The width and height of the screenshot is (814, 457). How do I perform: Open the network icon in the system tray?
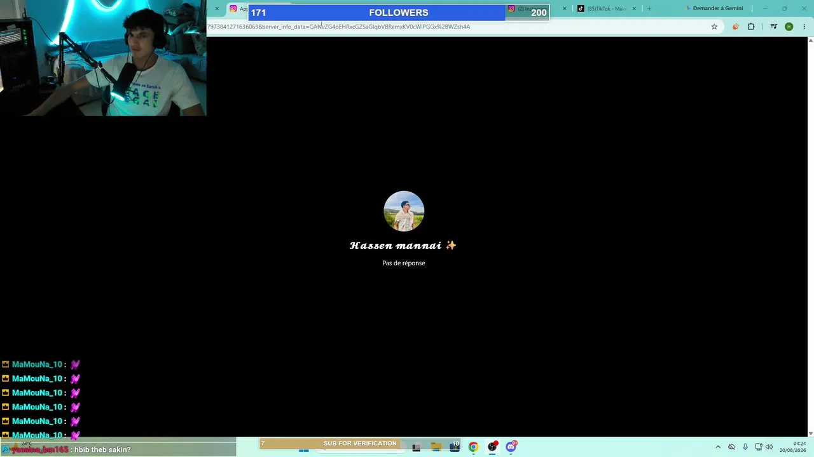[759, 447]
